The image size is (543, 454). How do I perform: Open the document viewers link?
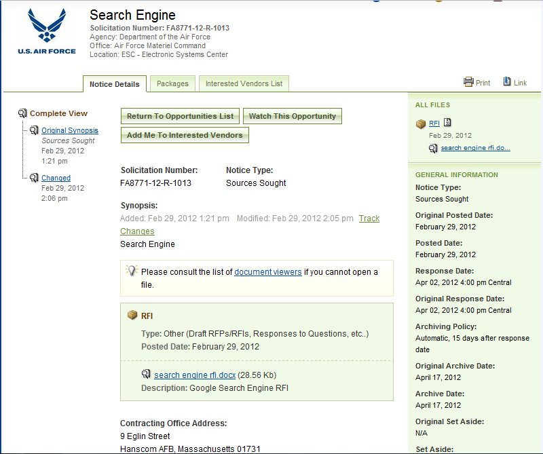pyautogui.click(x=268, y=272)
